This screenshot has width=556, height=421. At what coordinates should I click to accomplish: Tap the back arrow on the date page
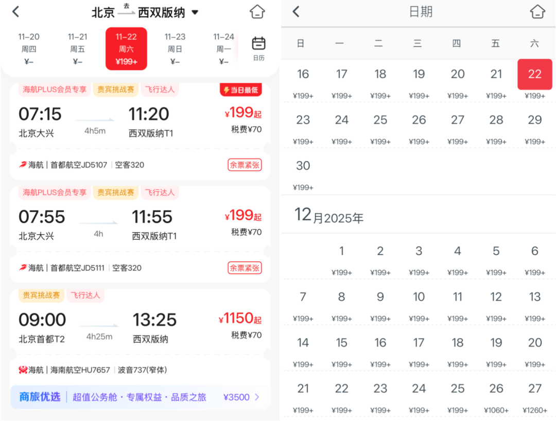tap(294, 12)
